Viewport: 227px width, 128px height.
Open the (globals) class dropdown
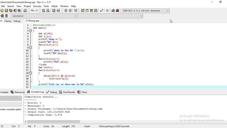(44, 16)
